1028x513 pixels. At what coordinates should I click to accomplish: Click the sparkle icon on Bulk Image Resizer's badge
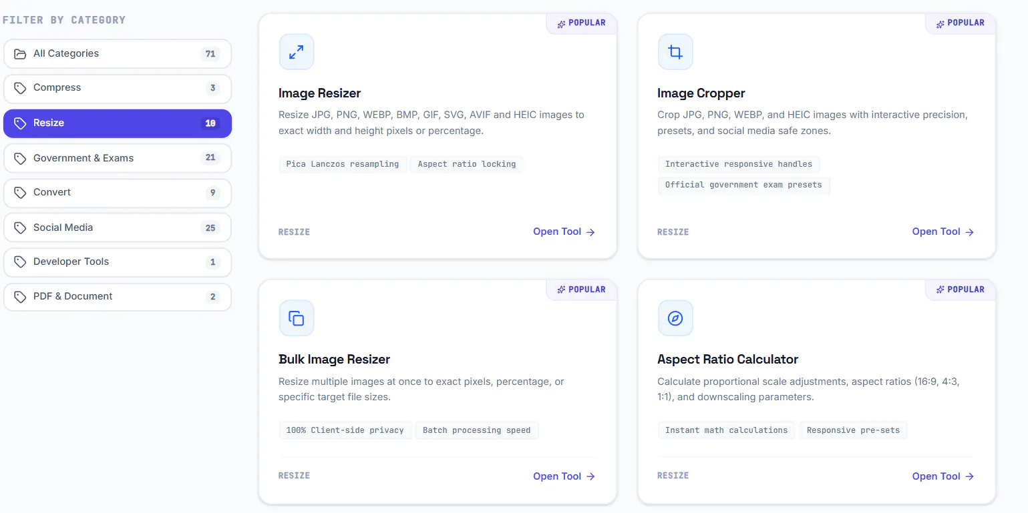561,290
